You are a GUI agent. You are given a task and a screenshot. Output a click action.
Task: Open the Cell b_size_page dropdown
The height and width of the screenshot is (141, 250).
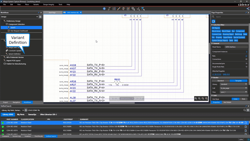coord(233,88)
